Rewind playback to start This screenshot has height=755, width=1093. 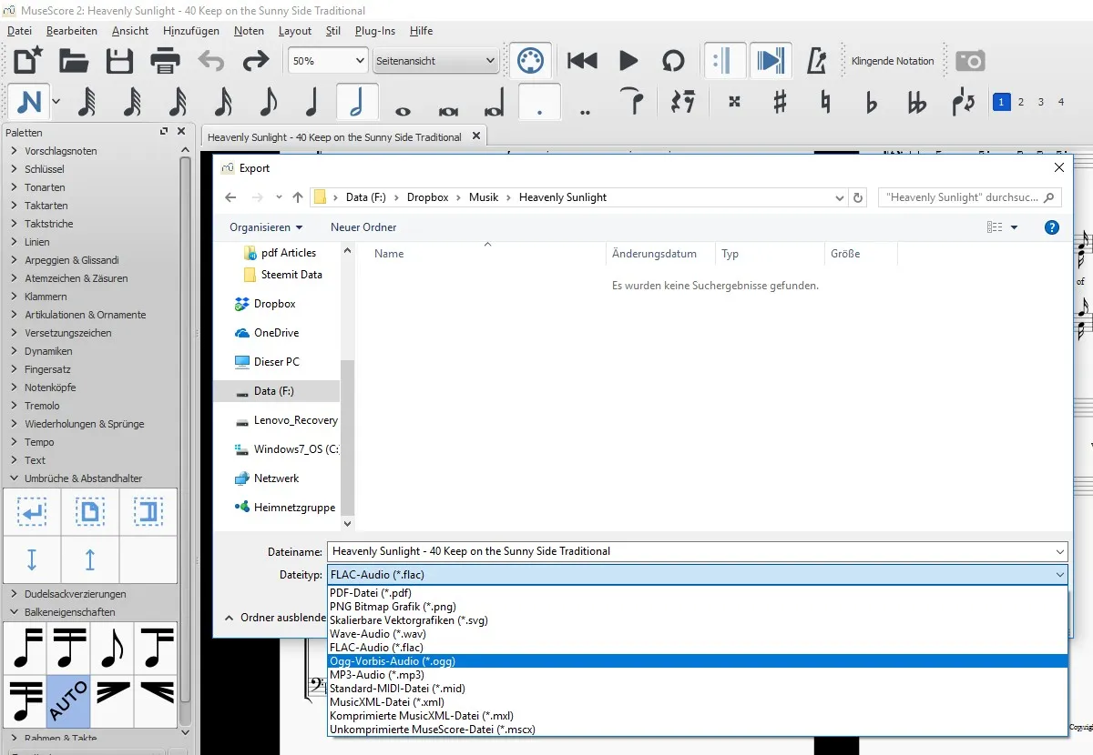pyautogui.click(x=582, y=61)
